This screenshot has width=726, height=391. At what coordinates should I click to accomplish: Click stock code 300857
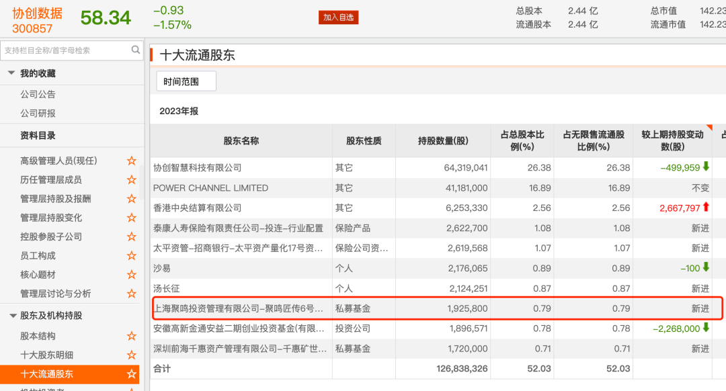(x=32, y=29)
